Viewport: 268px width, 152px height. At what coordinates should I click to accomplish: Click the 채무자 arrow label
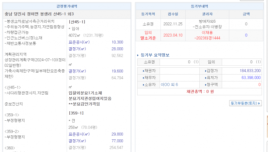click(148, 78)
